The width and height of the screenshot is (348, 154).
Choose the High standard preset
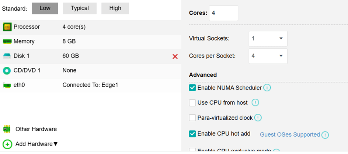115,8
